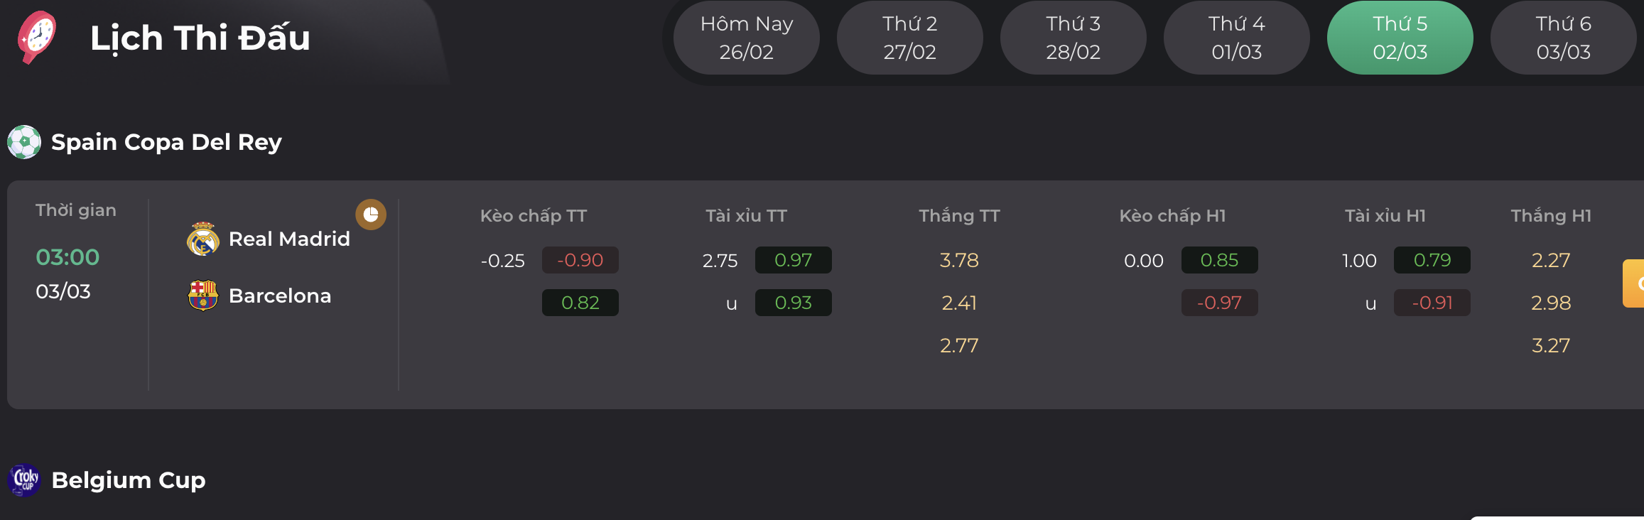The image size is (1644, 520).
Task: Choose the Thứ 4 01/03 date tab
Action: (x=1236, y=38)
